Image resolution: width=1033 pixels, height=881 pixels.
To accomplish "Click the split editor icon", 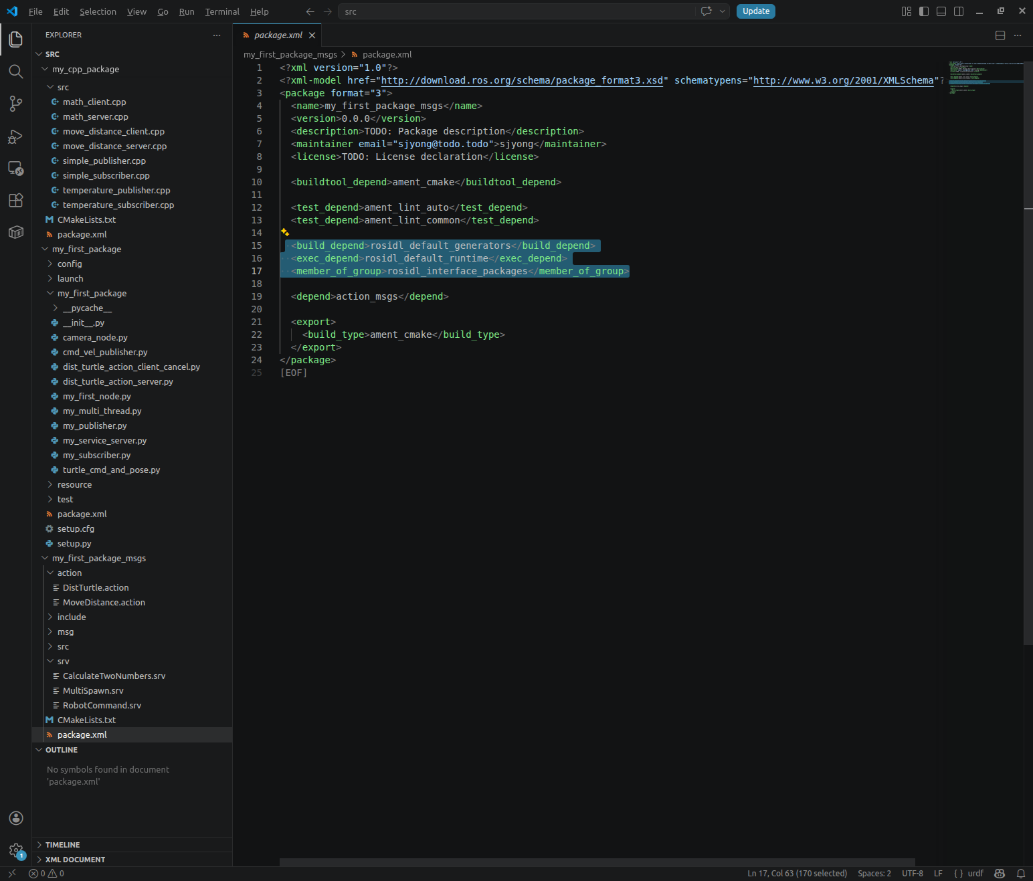I will tap(1000, 35).
